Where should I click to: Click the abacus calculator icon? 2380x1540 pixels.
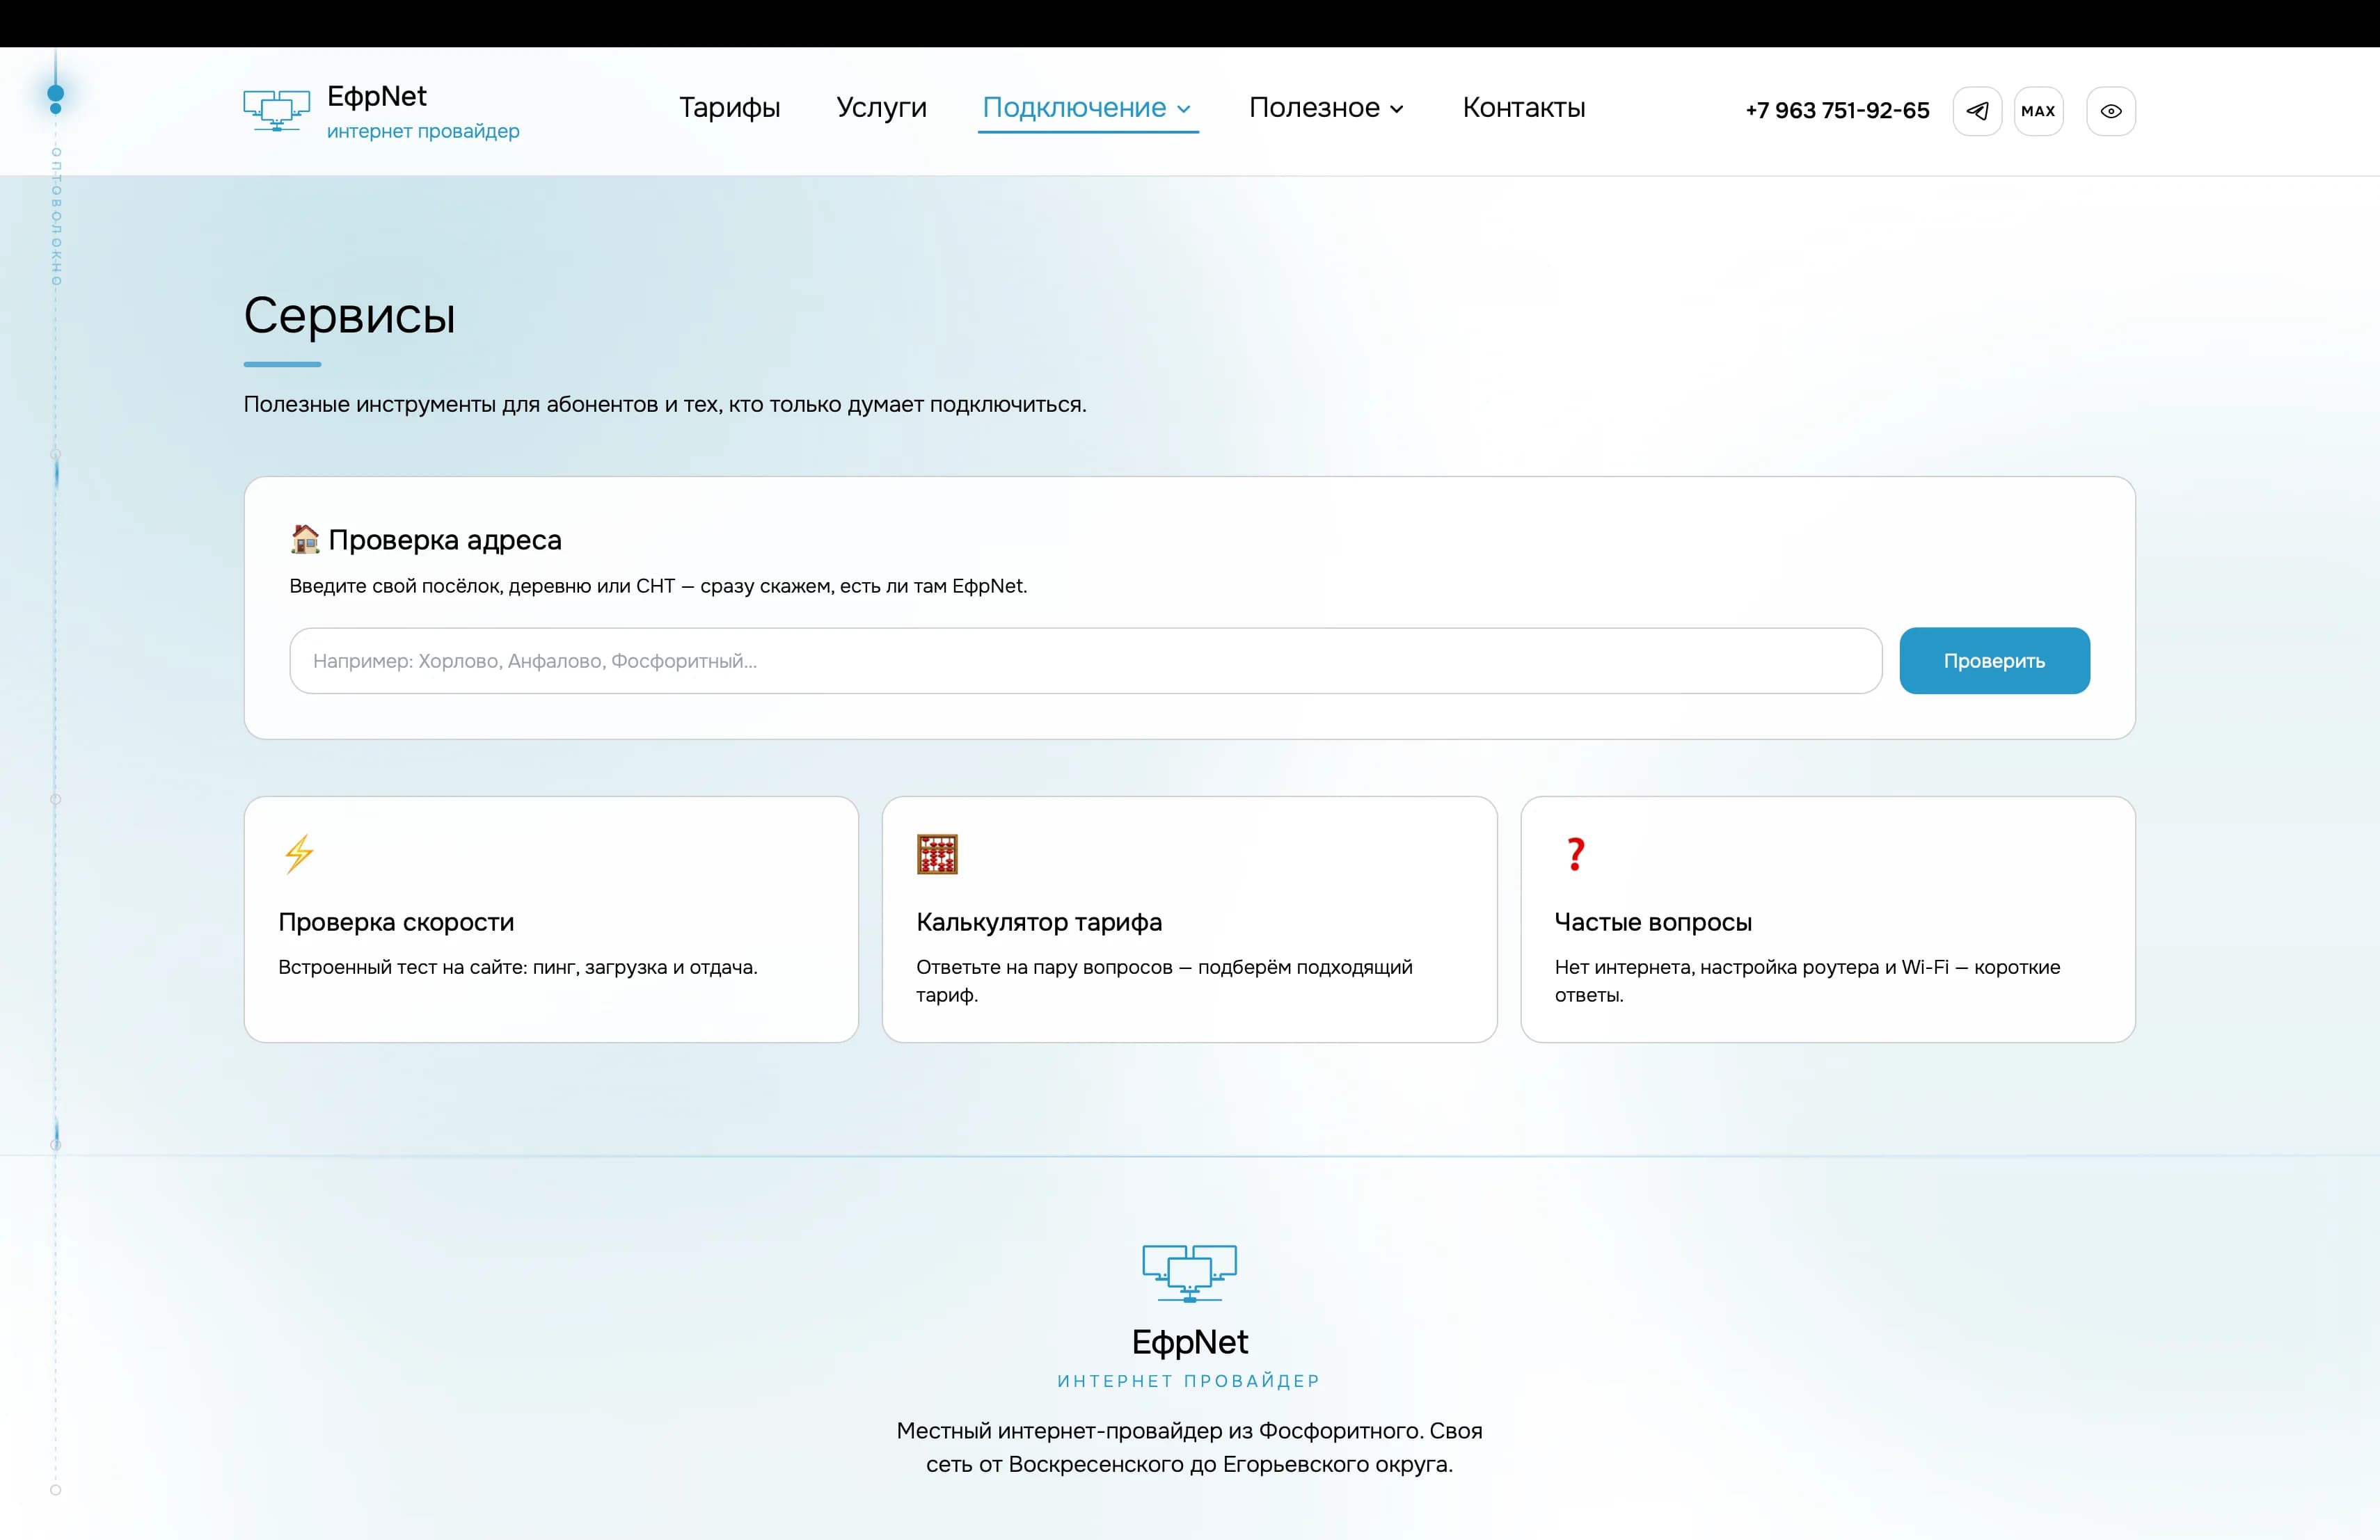click(937, 854)
